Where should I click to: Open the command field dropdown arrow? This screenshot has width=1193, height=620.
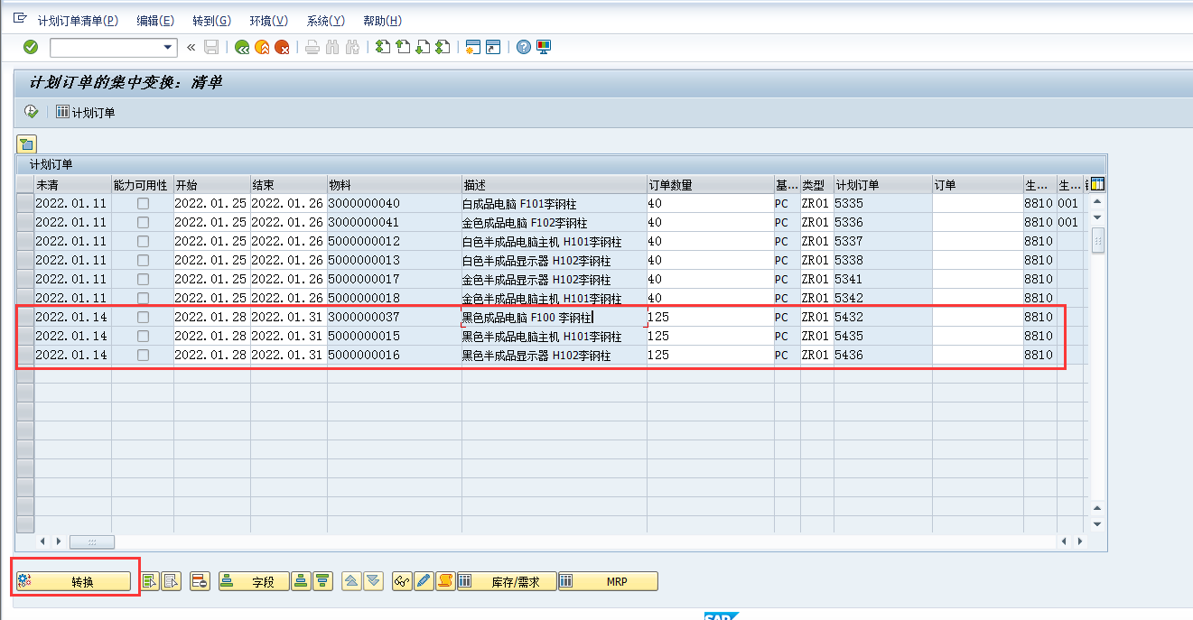tap(167, 45)
